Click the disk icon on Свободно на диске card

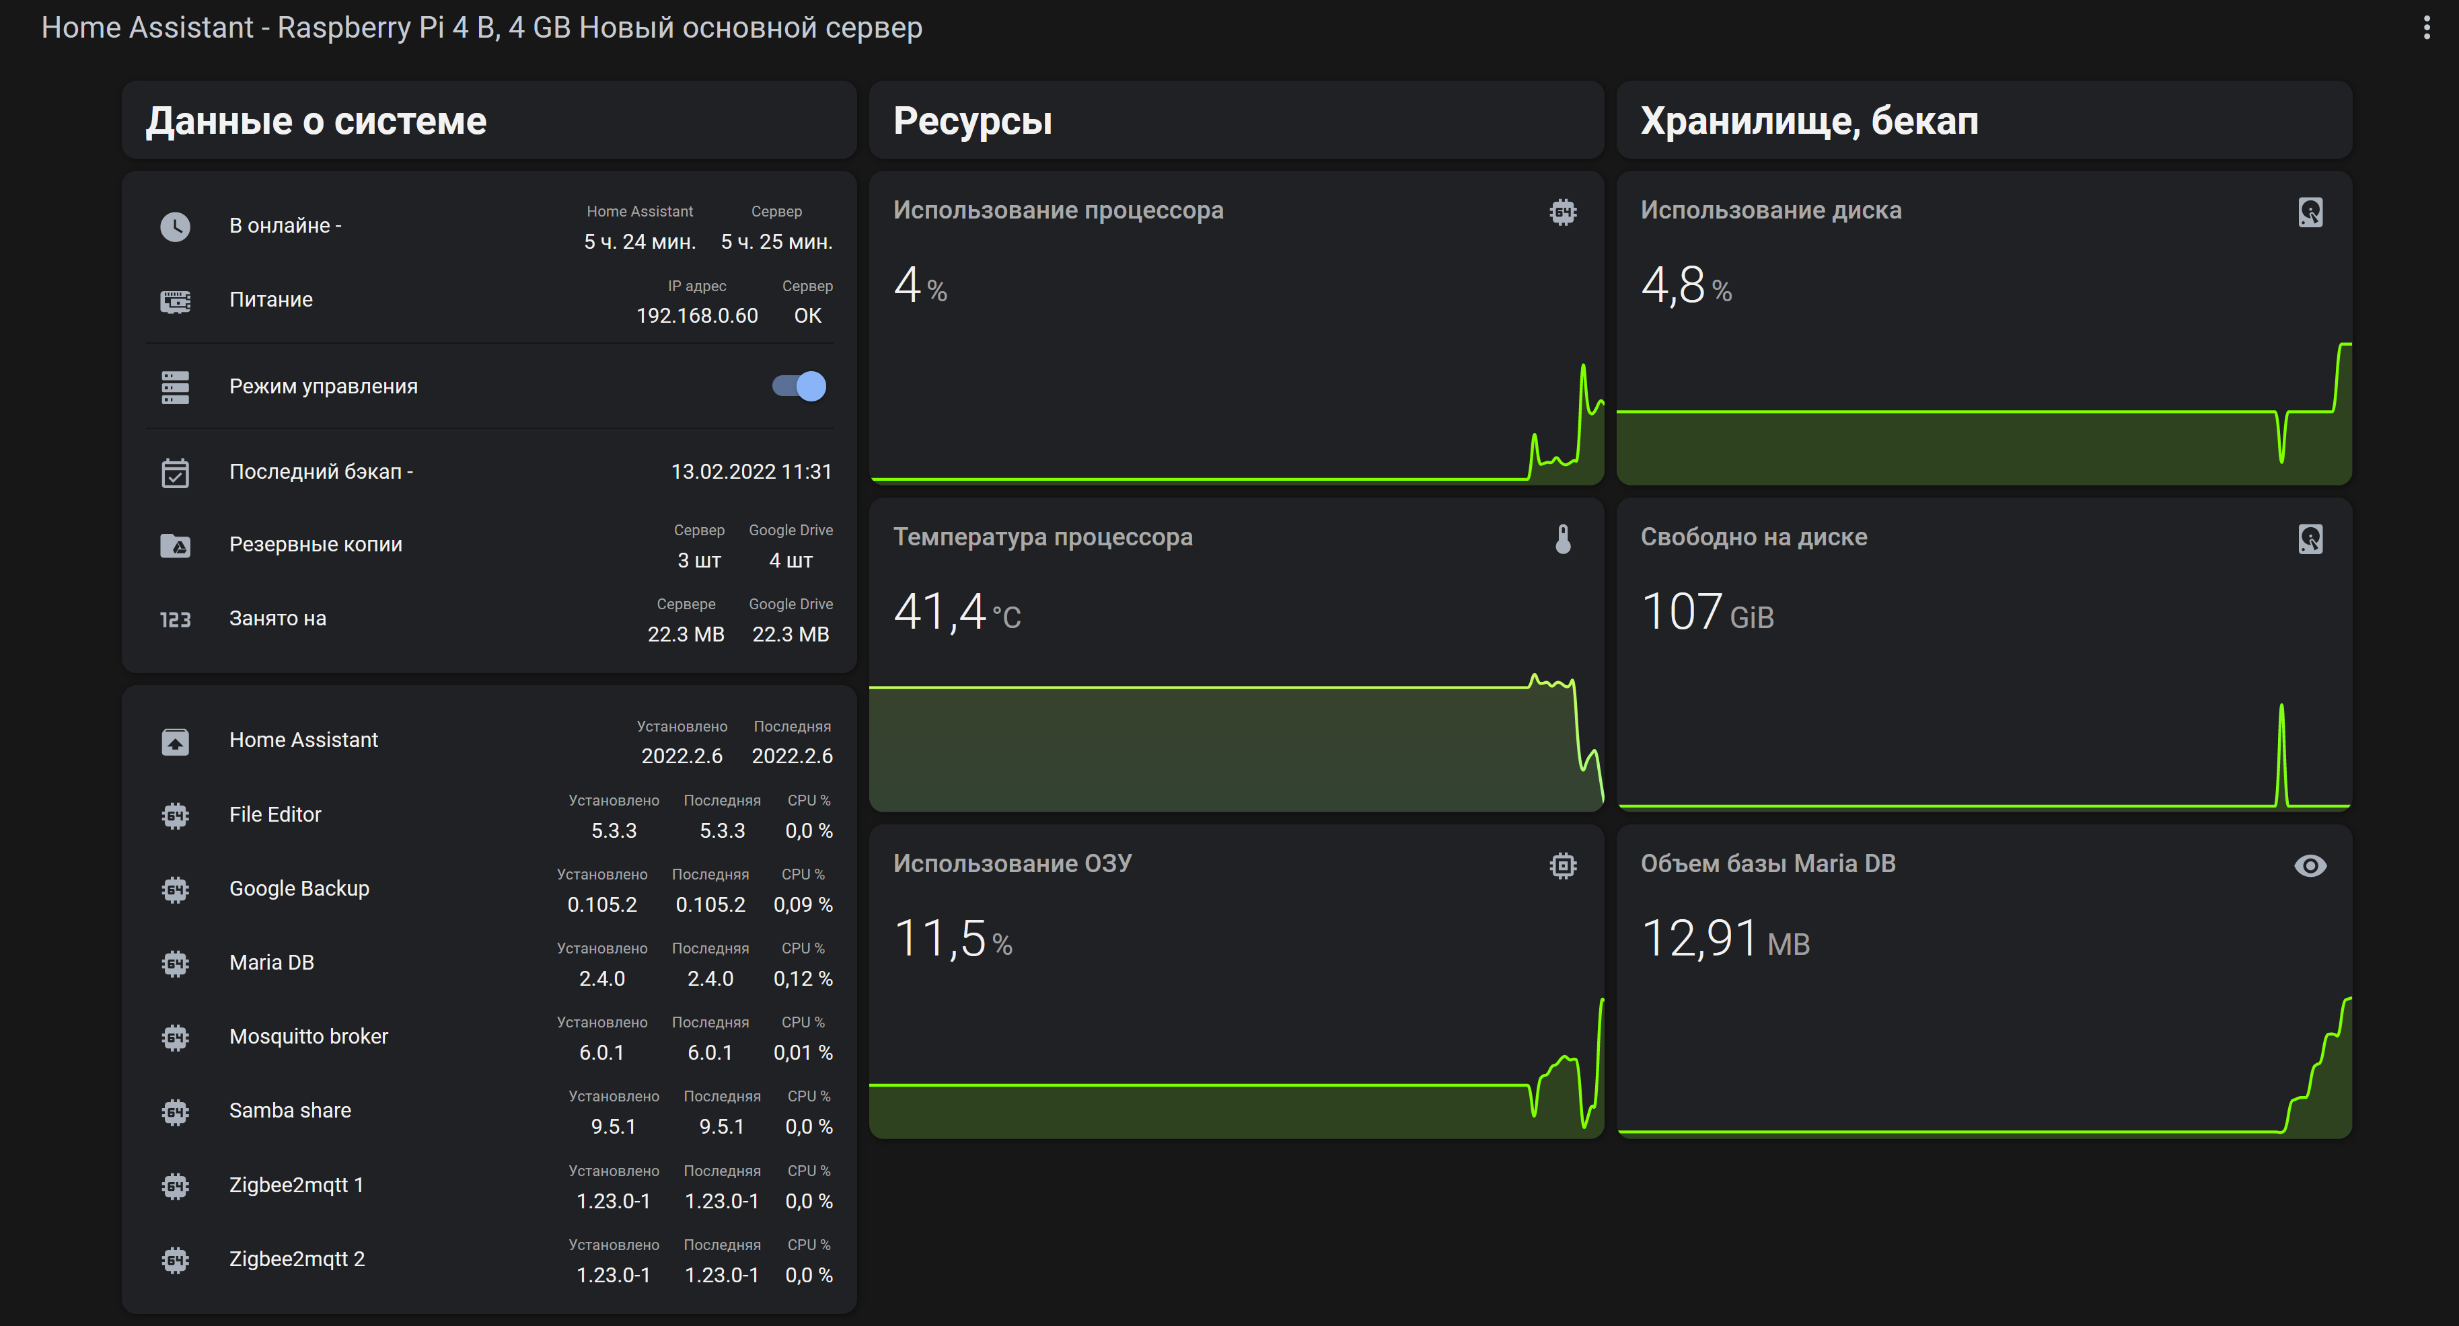coord(2310,539)
